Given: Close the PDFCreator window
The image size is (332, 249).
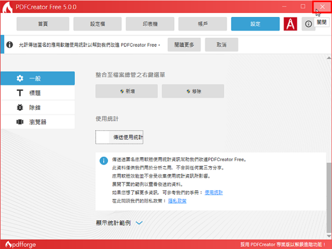Looking at the screenshot, I should [322, 7].
